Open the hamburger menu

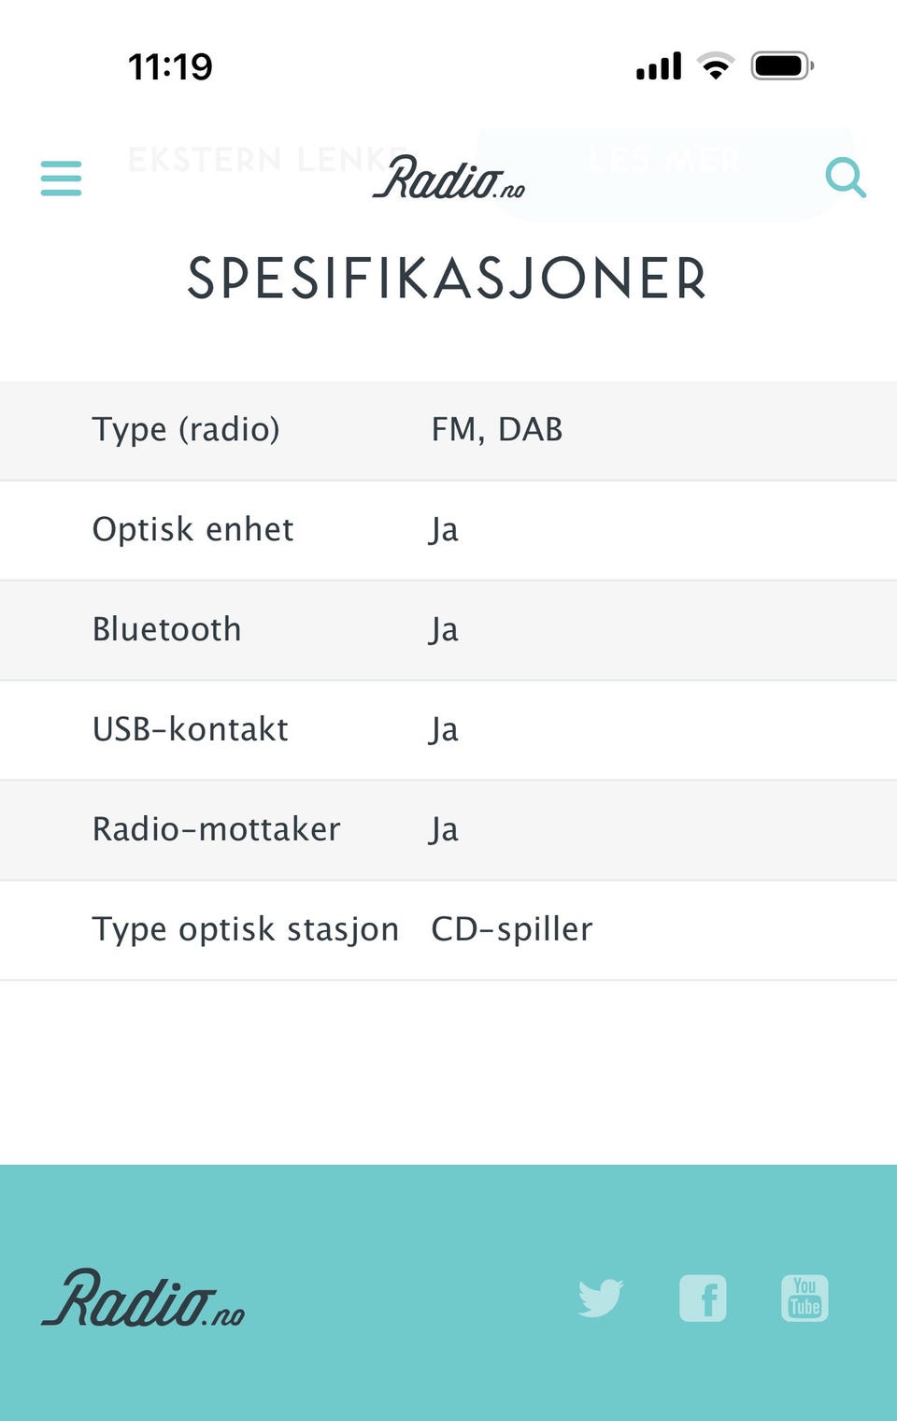(x=61, y=178)
